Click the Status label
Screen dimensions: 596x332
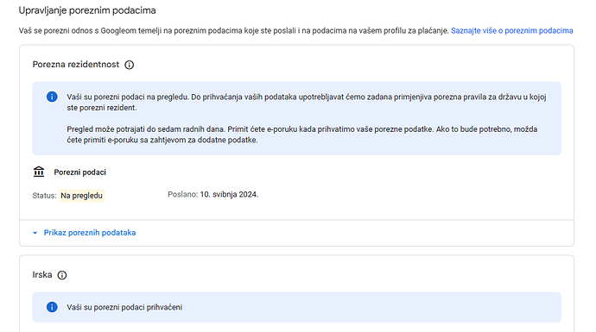[x=44, y=196]
